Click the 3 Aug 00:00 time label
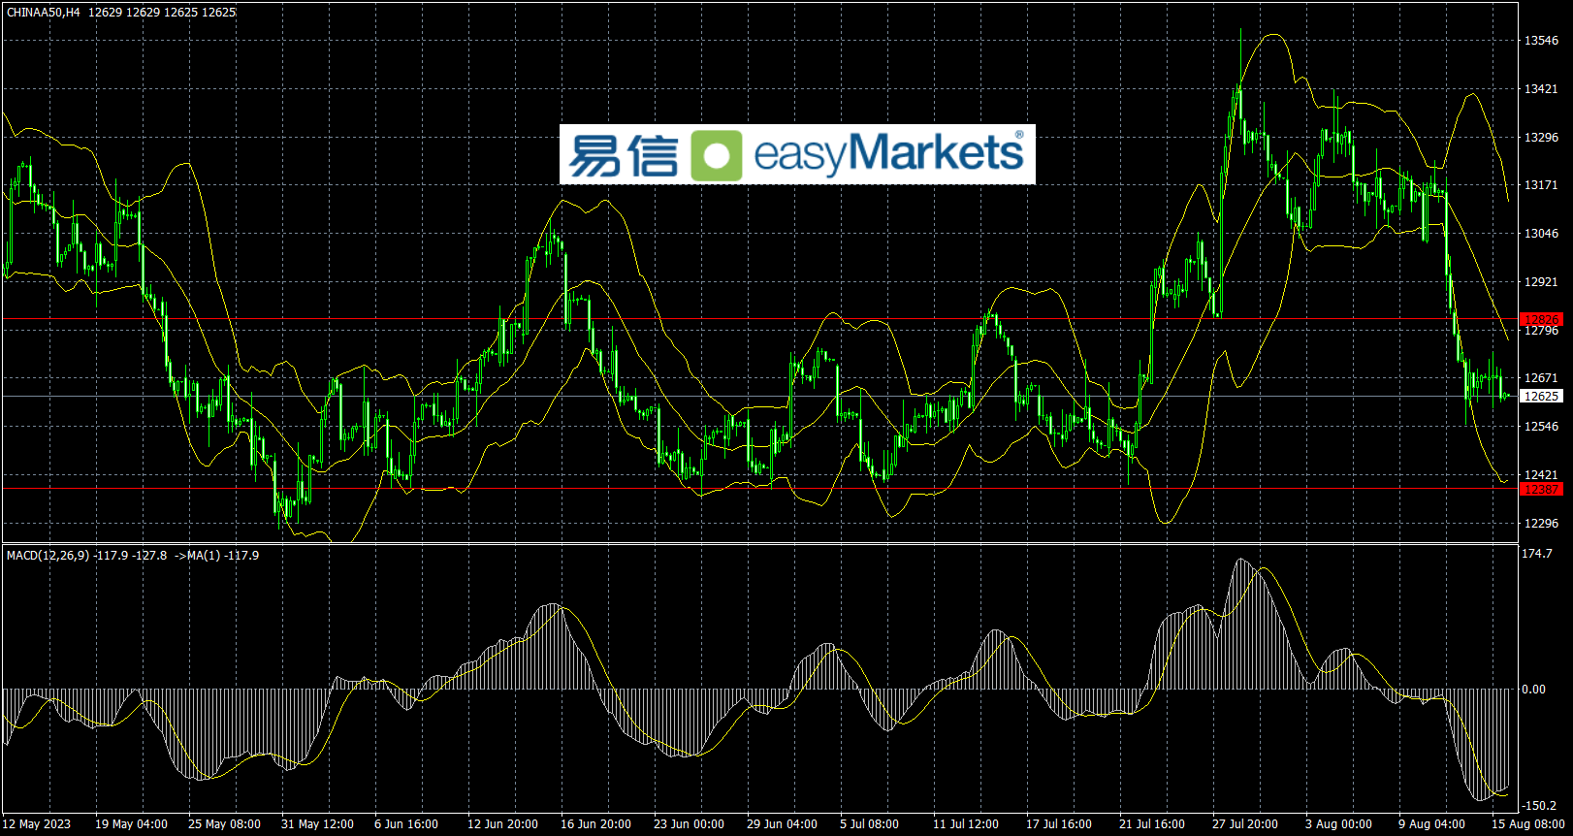 tap(1338, 824)
